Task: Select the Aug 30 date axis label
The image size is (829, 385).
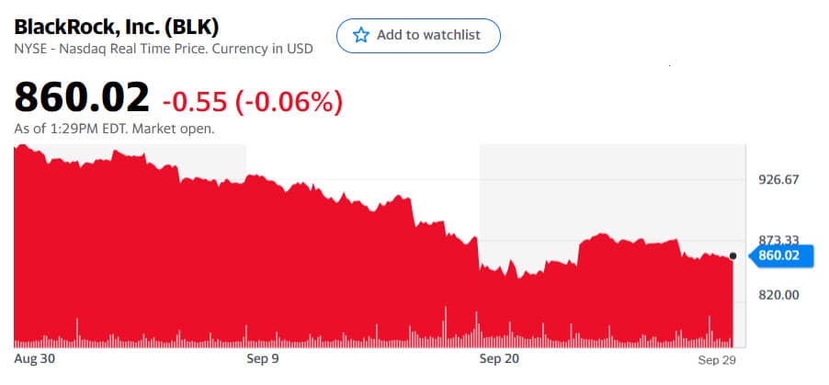Action: [34, 359]
